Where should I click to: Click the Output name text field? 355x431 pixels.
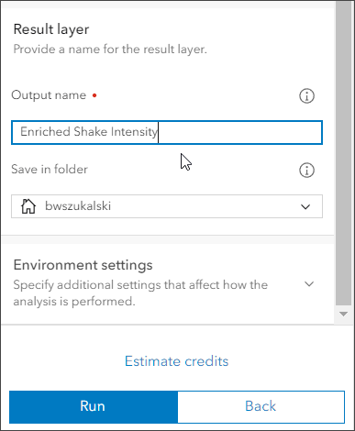pos(167,132)
